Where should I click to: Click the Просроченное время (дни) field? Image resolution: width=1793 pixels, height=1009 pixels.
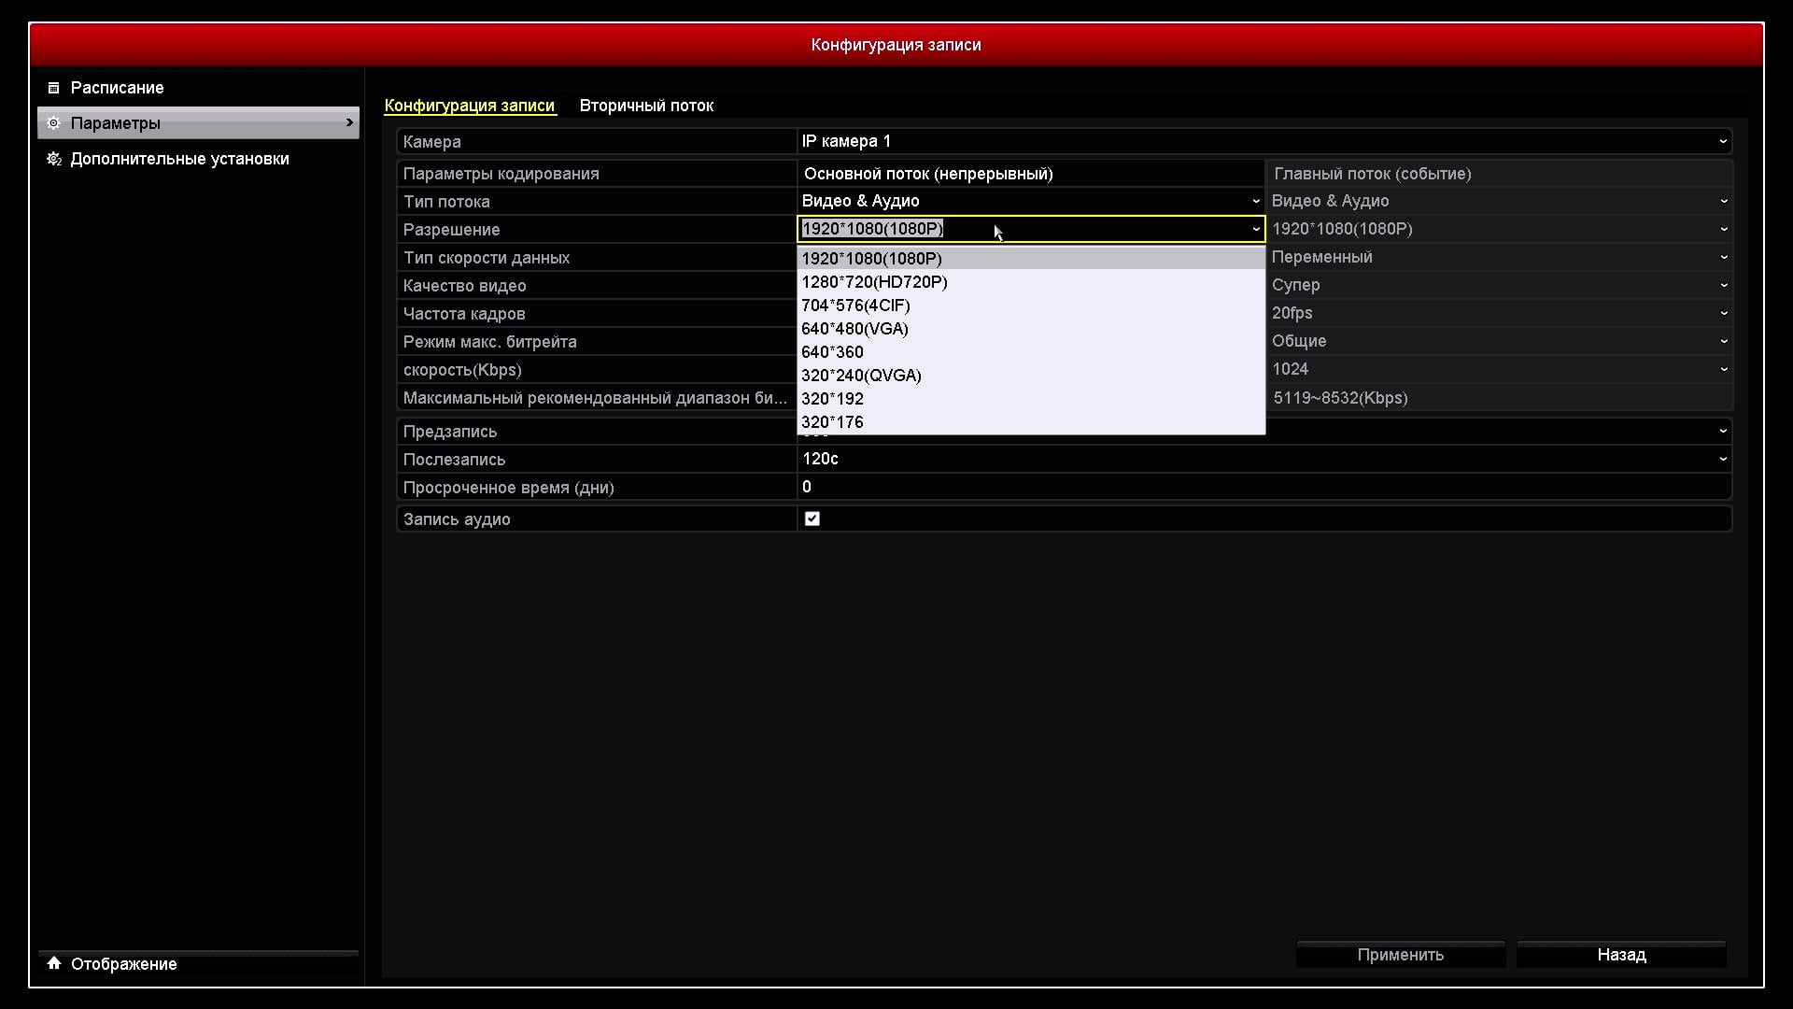point(1264,487)
